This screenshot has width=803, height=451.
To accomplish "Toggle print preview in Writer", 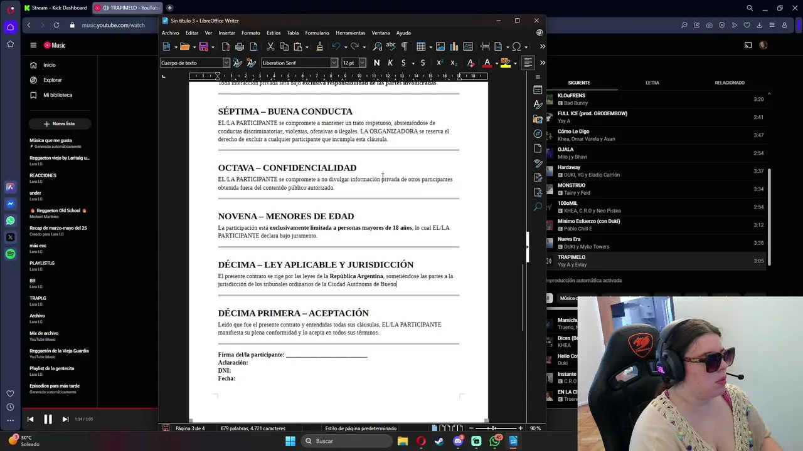I will coord(253,46).
